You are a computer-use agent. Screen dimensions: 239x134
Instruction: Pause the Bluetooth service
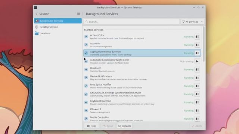point(197,70)
